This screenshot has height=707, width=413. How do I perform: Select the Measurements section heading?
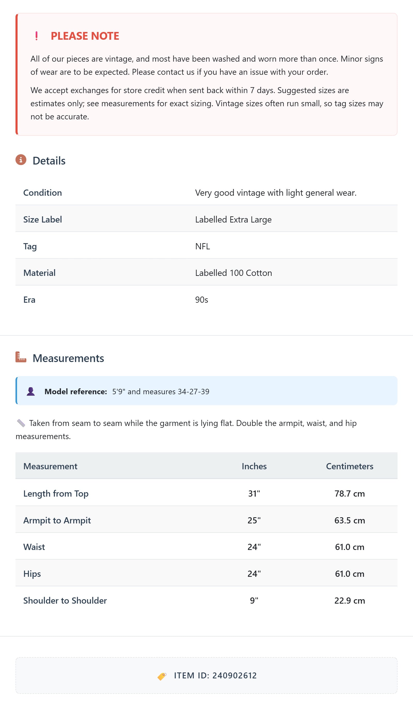(68, 358)
